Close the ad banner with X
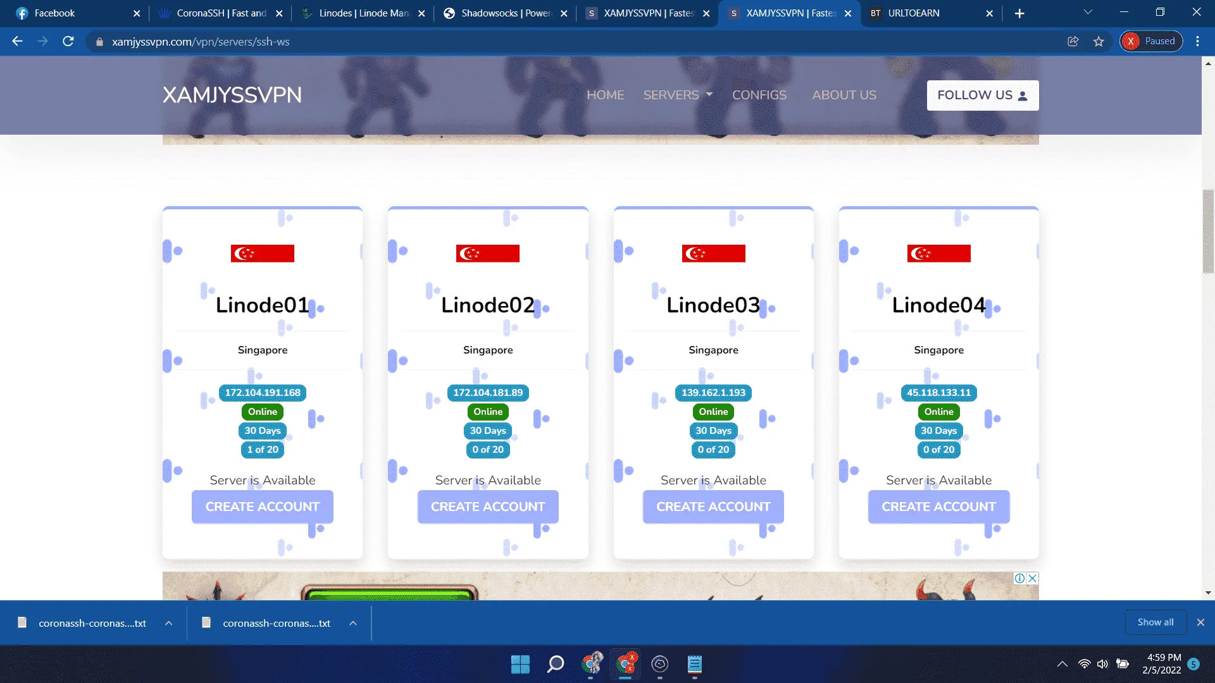This screenshot has width=1215, height=683. pyautogui.click(x=1033, y=578)
